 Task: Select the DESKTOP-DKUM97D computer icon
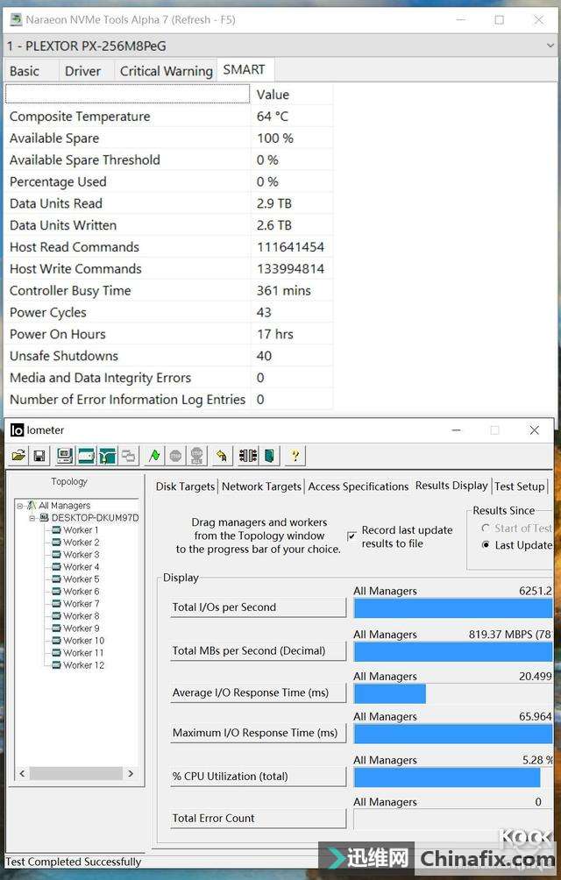pyautogui.click(x=45, y=517)
